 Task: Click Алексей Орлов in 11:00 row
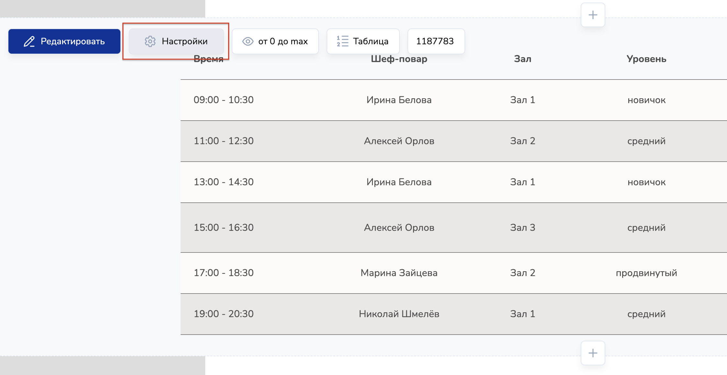(x=399, y=141)
